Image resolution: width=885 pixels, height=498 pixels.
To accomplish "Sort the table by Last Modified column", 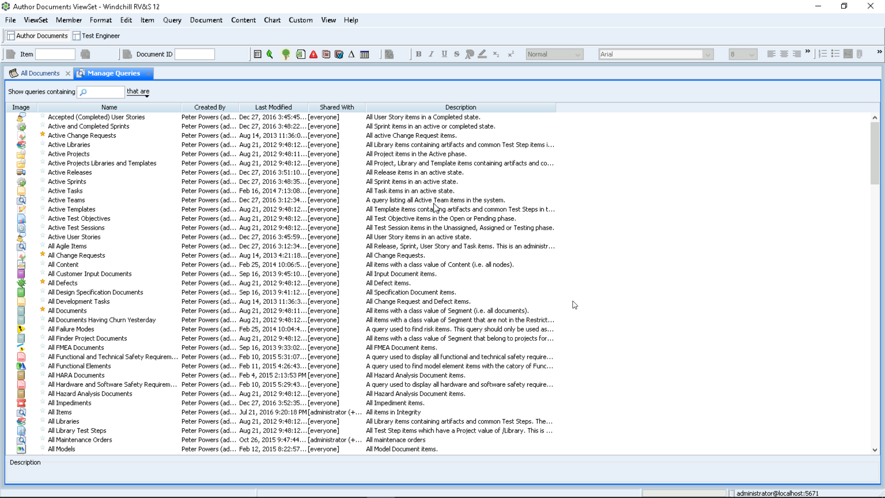I will pos(273,107).
